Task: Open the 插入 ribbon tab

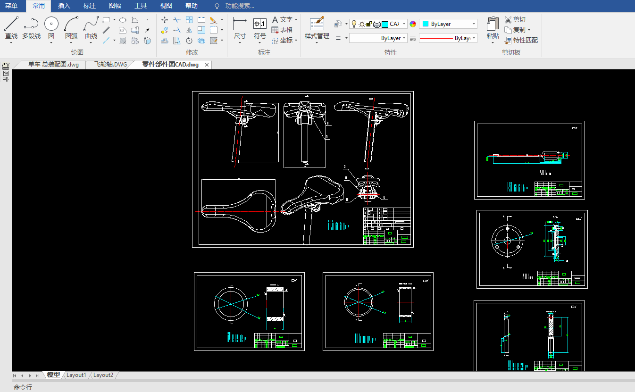Action: point(64,6)
